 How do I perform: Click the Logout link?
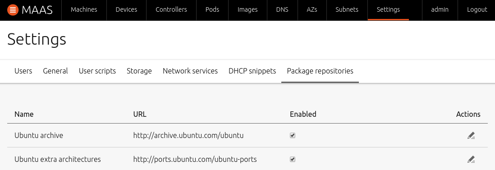click(477, 10)
